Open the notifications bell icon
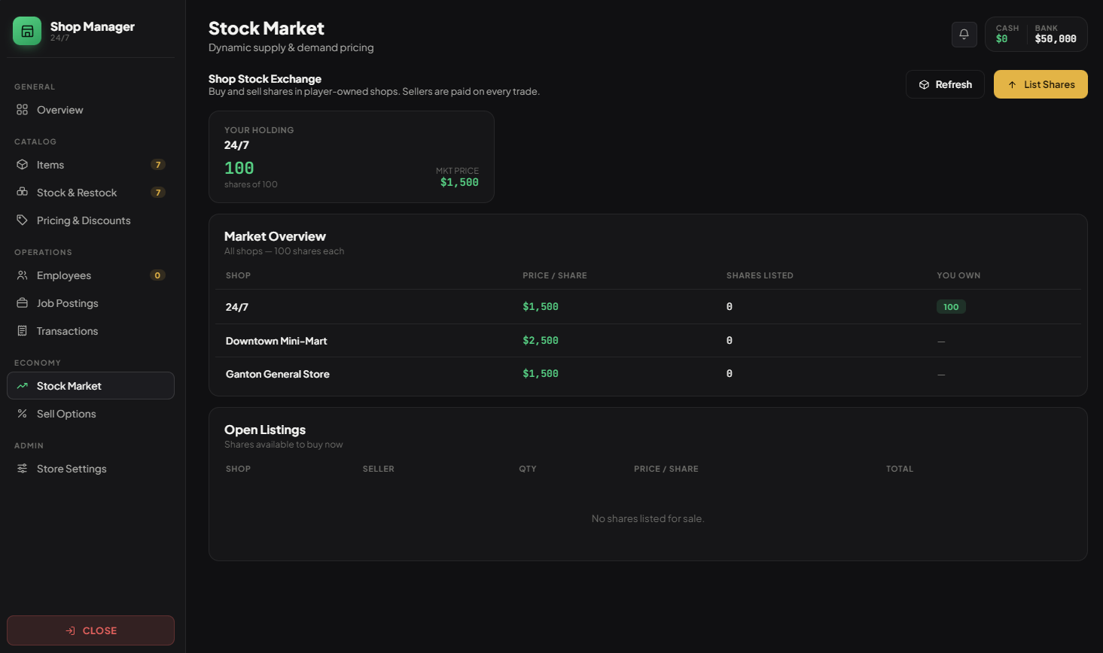The height and width of the screenshot is (653, 1103). [x=964, y=34]
